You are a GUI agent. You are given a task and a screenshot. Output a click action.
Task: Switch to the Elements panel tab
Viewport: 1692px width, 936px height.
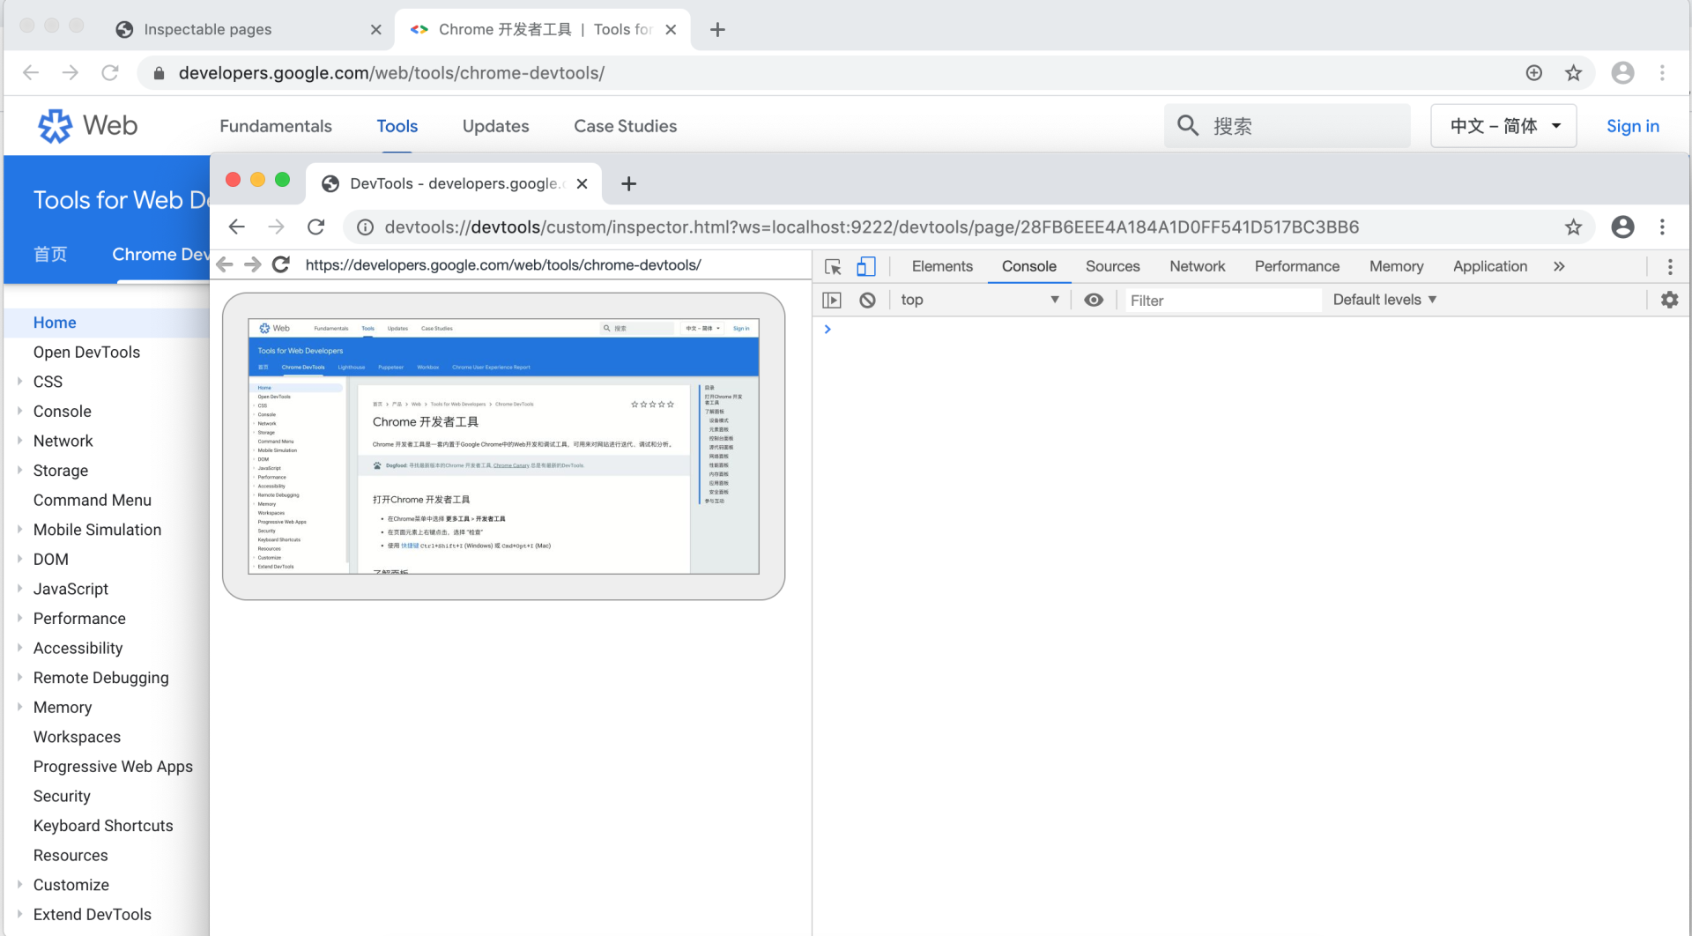click(x=942, y=266)
